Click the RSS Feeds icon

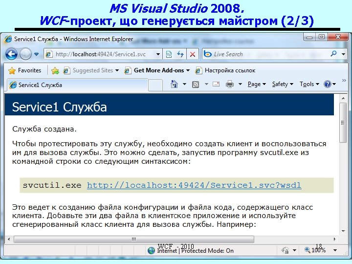tap(196, 85)
